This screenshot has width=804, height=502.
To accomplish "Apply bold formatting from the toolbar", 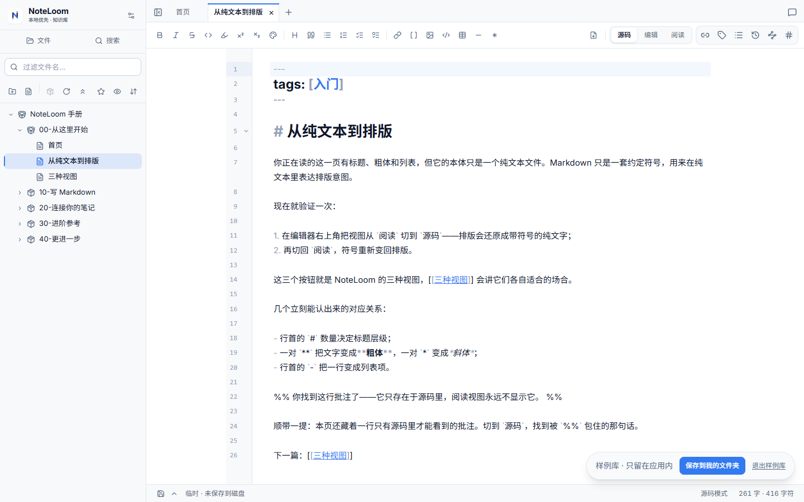I will (x=160, y=35).
